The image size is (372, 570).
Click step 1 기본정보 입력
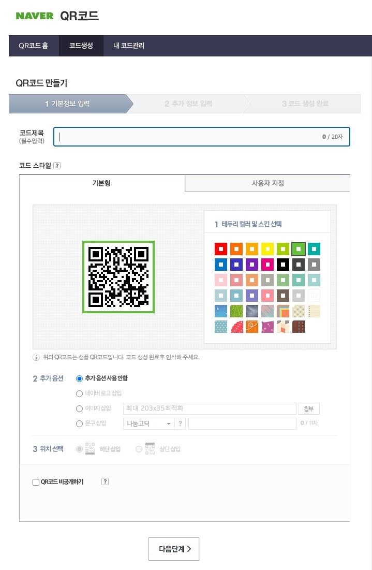click(x=68, y=104)
